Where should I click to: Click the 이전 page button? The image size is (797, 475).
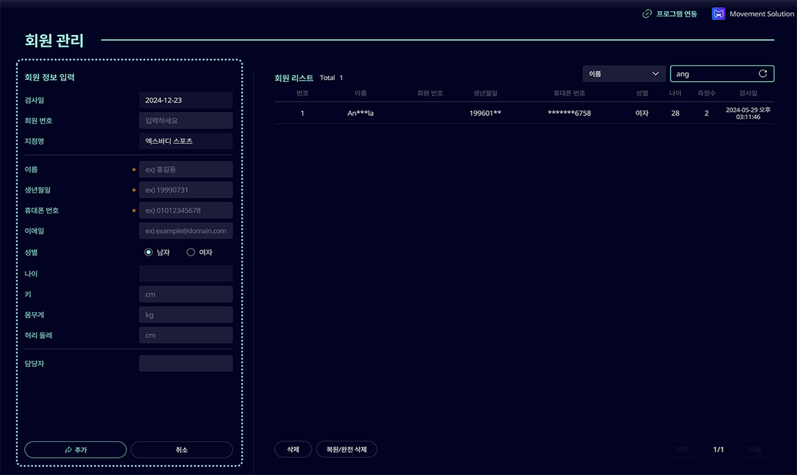pyautogui.click(x=682, y=450)
